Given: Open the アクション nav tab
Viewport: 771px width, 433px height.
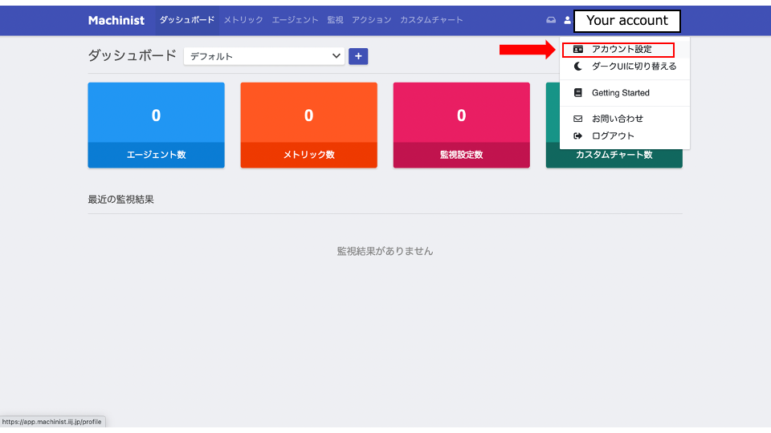Looking at the screenshot, I should pos(371,20).
